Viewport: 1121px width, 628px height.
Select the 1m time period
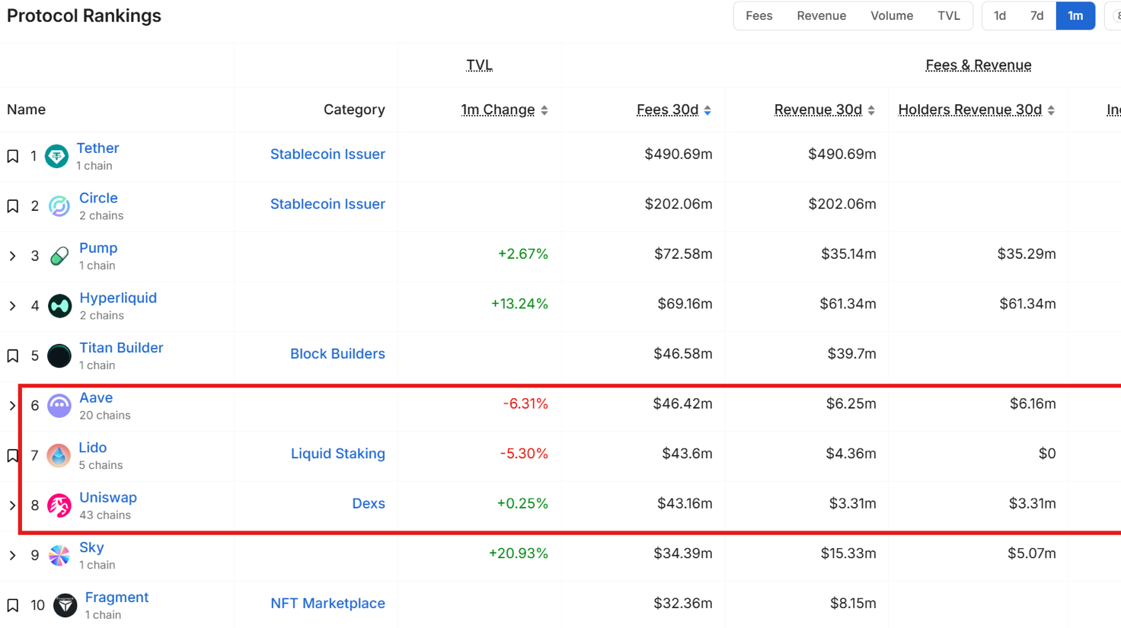point(1075,16)
